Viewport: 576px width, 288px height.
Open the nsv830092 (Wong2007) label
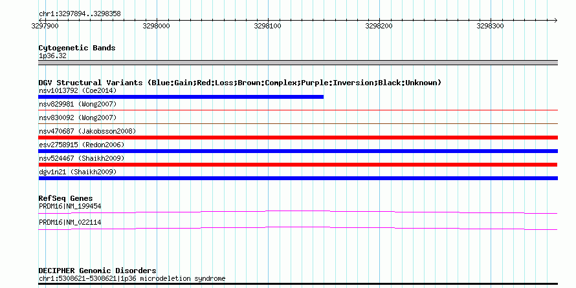[78, 118]
